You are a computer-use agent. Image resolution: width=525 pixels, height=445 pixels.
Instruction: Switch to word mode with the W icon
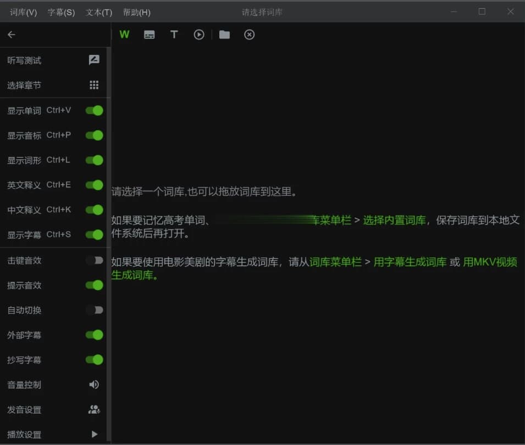pyautogui.click(x=124, y=34)
